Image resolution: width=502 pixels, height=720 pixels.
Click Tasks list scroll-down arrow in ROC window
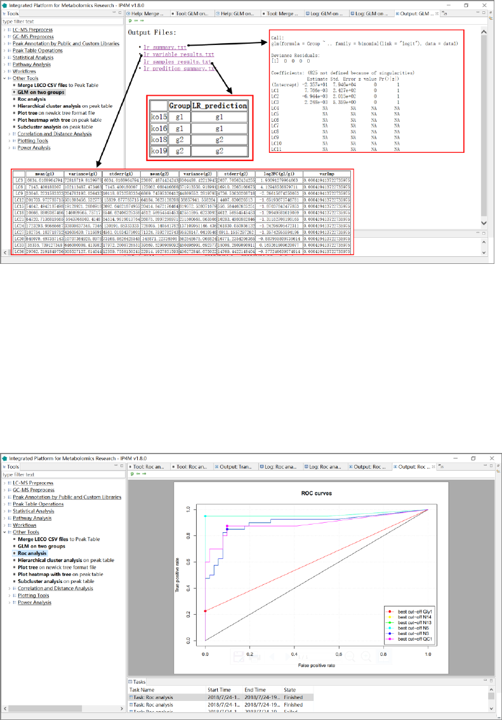[x=491, y=707]
